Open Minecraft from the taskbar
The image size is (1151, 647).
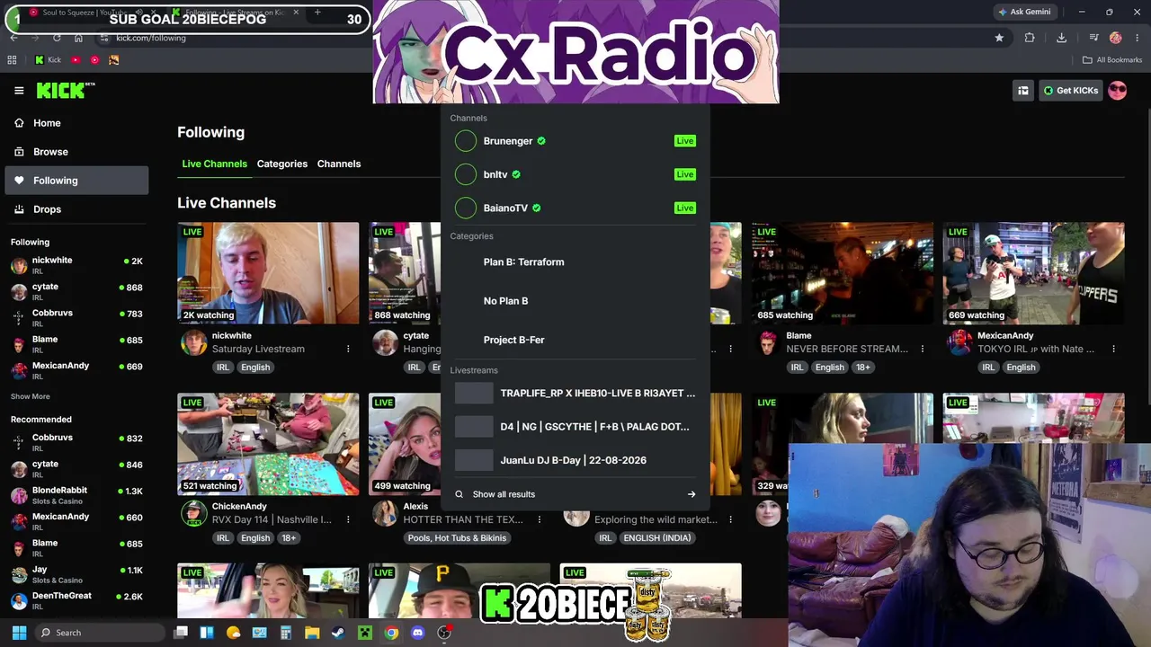coord(365,633)
